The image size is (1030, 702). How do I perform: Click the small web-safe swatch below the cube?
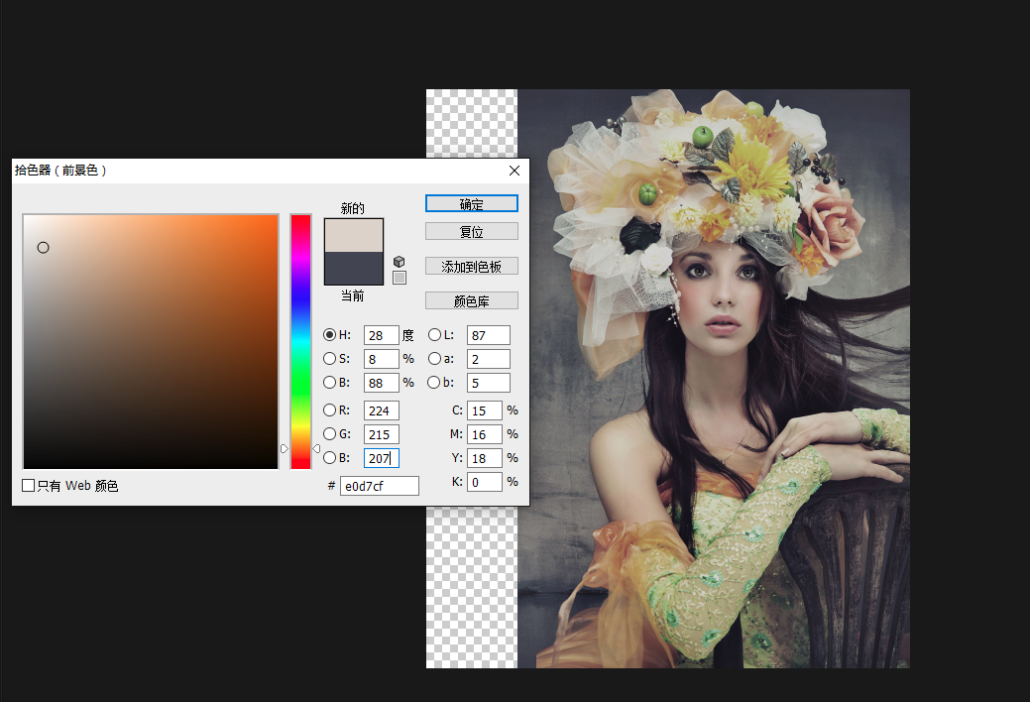[399, 278]
